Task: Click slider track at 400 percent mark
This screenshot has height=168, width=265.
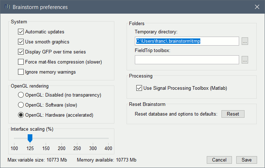Action: point(108,138)
